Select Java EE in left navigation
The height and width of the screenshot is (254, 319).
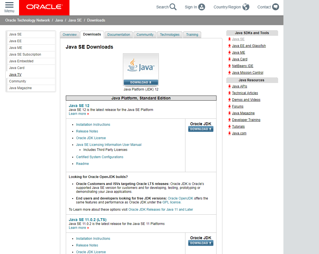(x=31, y=41)
